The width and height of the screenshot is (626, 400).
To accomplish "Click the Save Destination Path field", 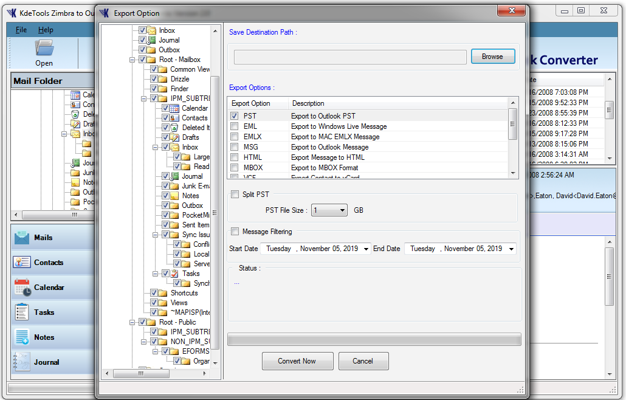I will pyautogui.click(x=350, y=57).
